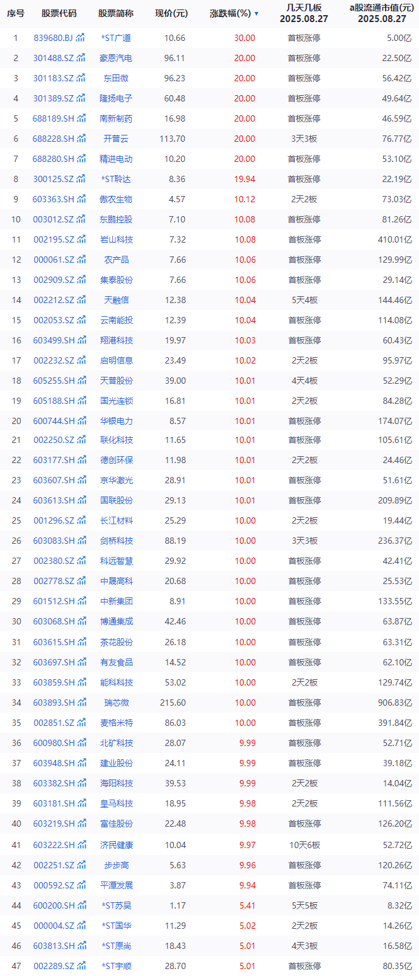Open stock code link 301488.SZ
This screenshot has height=976, width=419.
(x=53, y=58)
